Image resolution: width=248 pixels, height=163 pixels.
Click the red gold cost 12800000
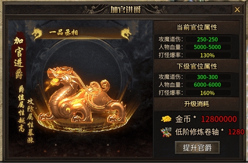click(x=219, y=119)
